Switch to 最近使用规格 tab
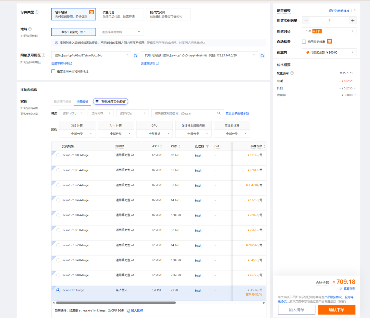 (62, 102)
